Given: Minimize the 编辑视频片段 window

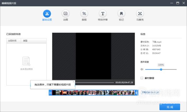Looking at the screenshot, I should coord(172,3).
